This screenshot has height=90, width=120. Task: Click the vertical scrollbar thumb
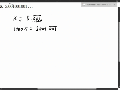pyautogui.click(x=119, y=42)
